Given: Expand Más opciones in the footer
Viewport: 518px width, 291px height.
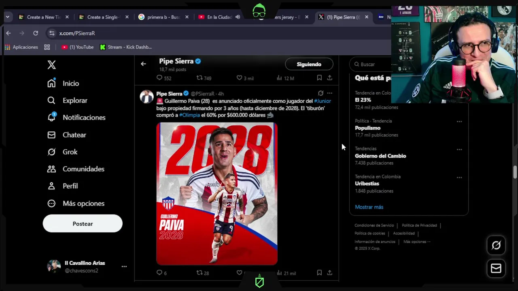Looking at the screenshot, I should 417,242.
